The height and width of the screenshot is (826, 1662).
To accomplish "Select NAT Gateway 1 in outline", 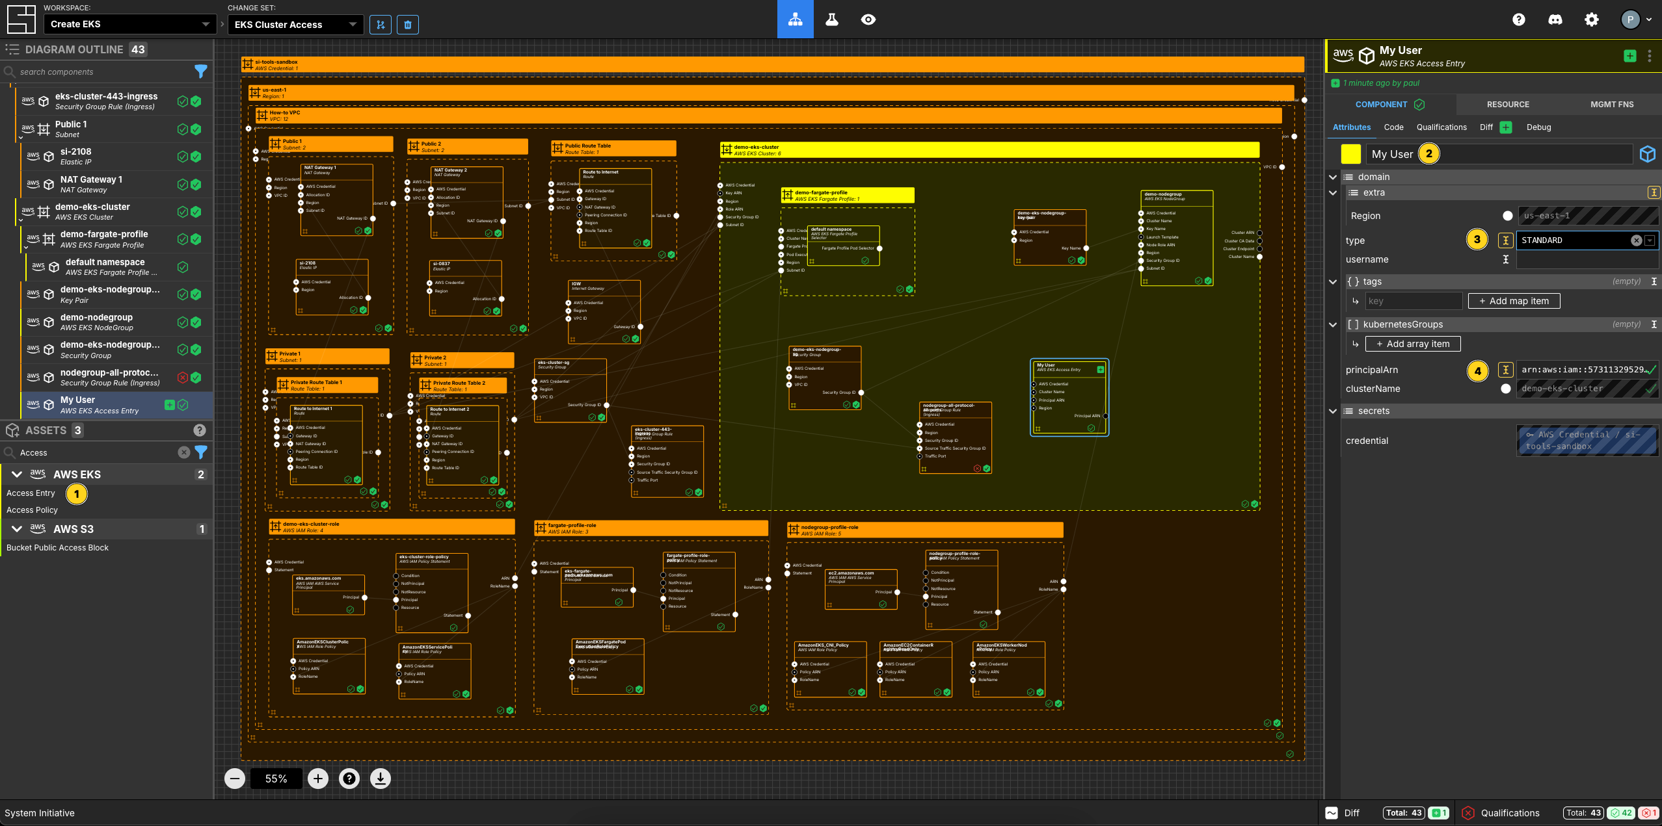I will [117, 185].
